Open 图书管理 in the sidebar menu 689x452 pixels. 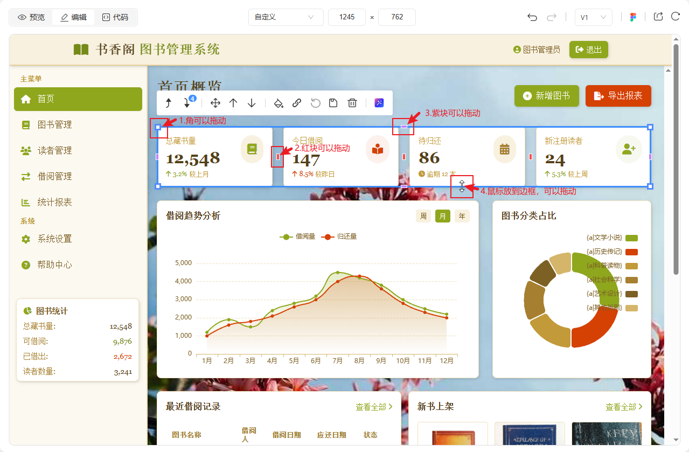54,124
